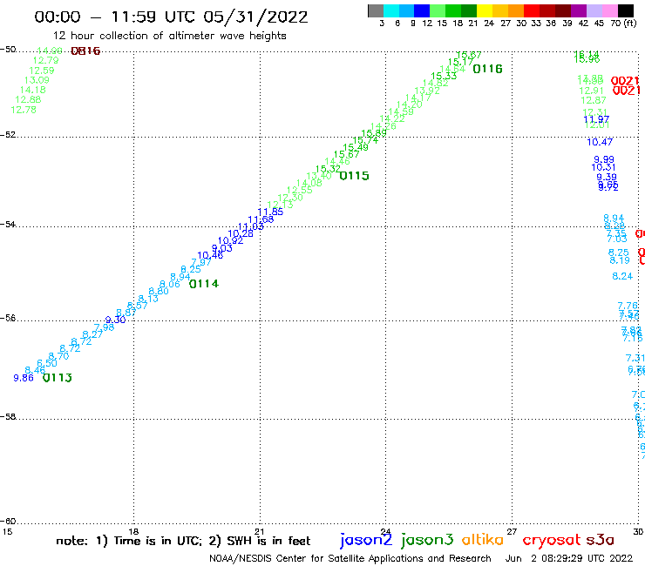
Task: Click the wave height value 13.92
Action: coord(427,91)
